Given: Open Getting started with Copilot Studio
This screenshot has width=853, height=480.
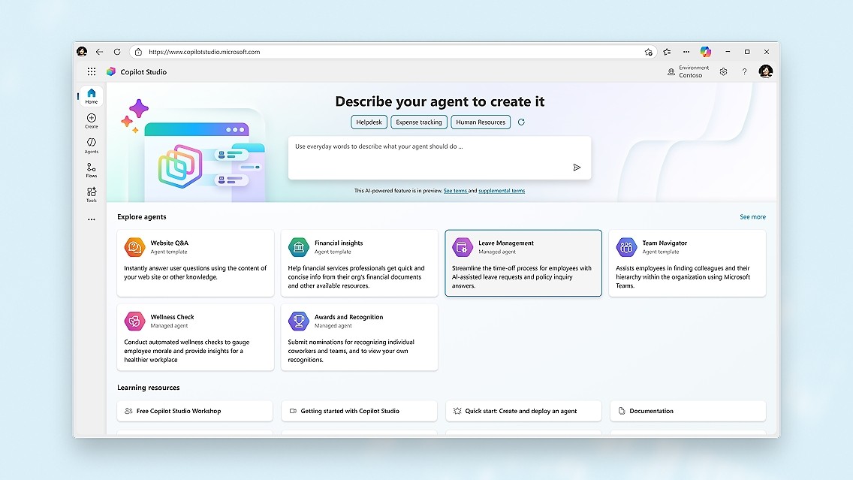Looking at the screenshot, I should click(359, 411).
